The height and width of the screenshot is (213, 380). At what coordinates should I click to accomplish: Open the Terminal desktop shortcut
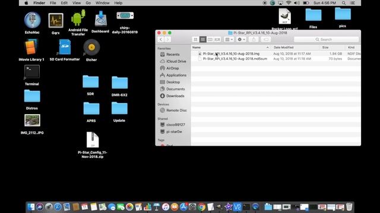point(31,72)
